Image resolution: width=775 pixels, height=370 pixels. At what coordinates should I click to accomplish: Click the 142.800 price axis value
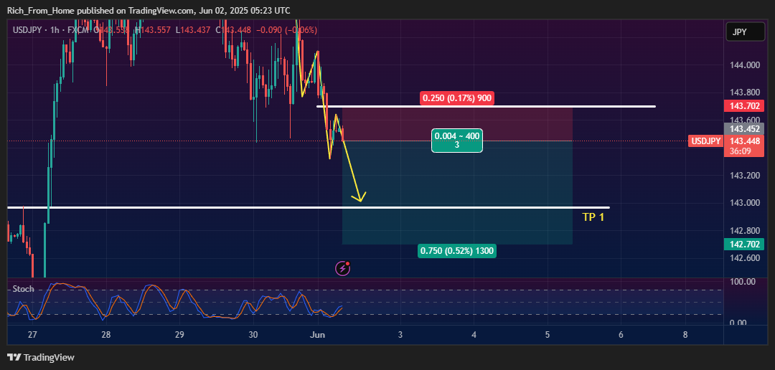point(744,231)
